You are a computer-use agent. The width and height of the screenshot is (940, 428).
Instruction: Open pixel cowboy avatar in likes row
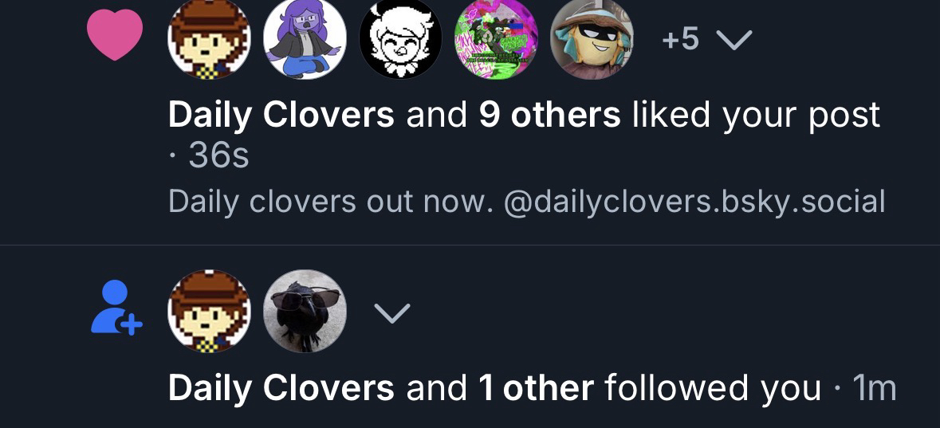coord(209,39)
